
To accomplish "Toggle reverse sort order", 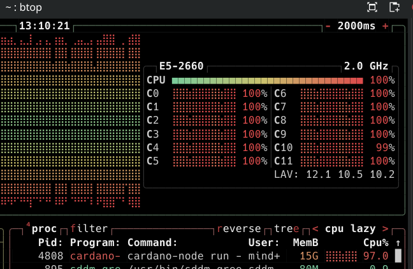I will tap(239, 229).
